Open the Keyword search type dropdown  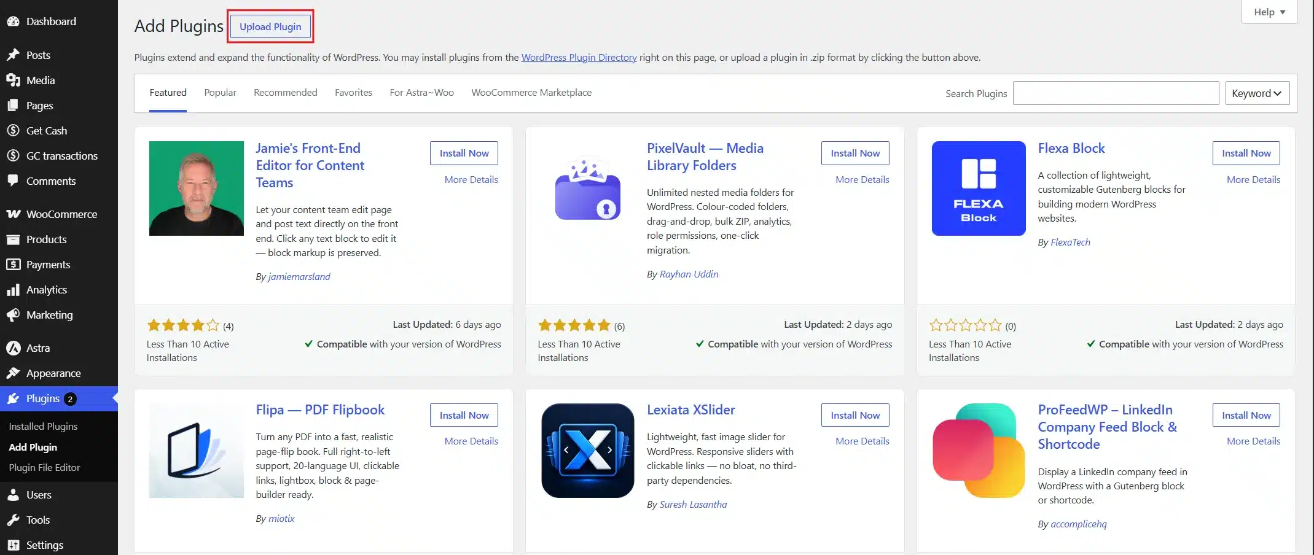(x=1257, y=93)
